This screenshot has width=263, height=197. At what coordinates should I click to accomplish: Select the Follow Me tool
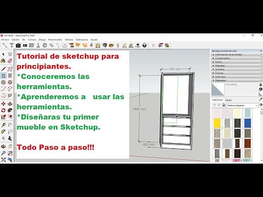tap(10, 110)
